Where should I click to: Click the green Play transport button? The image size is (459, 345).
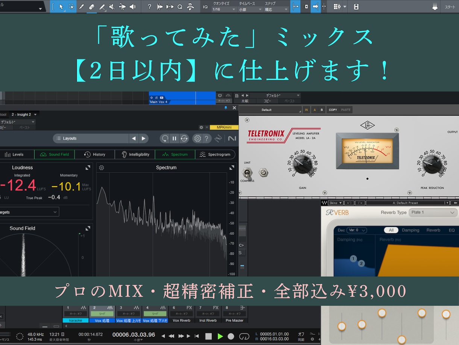tap(220, 336)
